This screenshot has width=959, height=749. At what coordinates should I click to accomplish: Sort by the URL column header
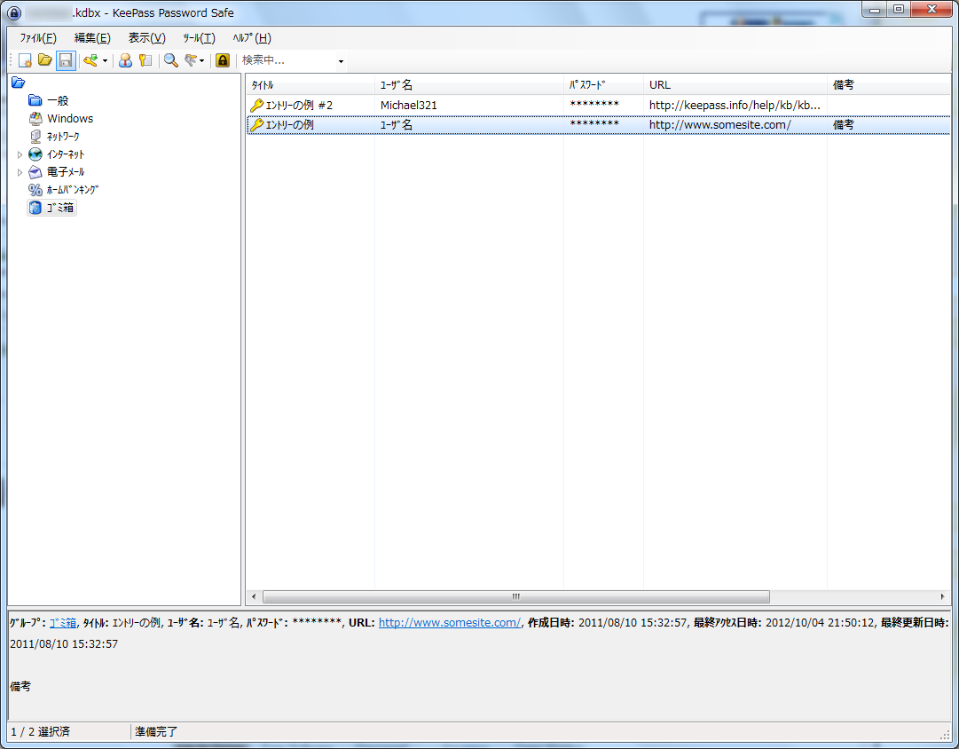(735, 85)
